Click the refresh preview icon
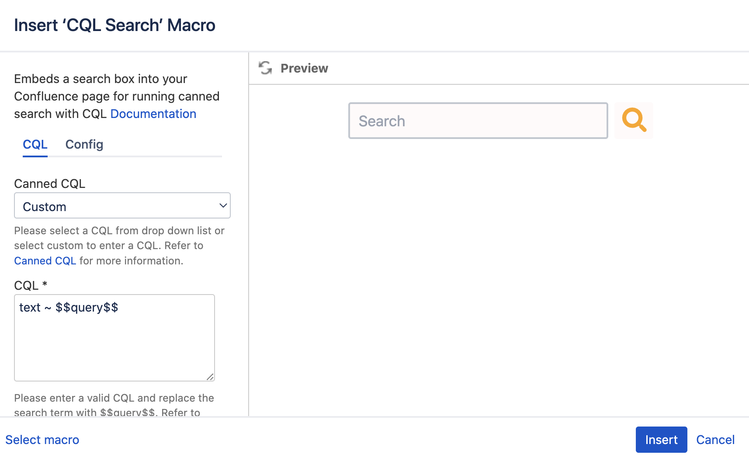The width and height of the screenshot is (749, 458). click(x=265, y=68)
